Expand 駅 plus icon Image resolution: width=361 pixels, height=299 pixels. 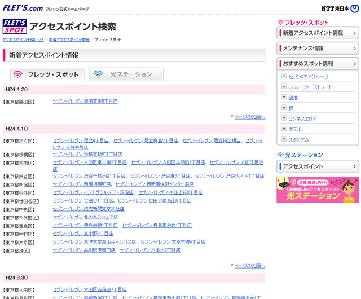pyautogui.click(x=284, y=107)
